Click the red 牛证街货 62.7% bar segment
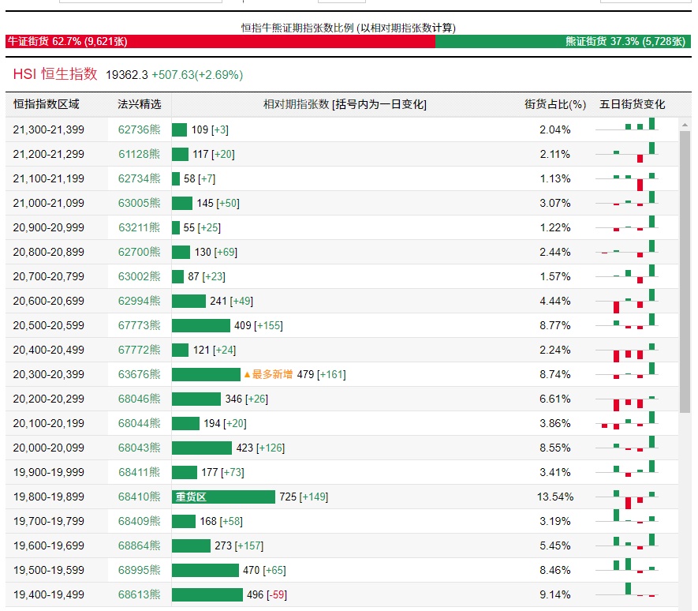 [220, 42]
